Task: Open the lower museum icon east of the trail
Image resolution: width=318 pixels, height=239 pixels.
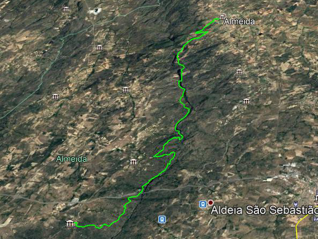Action: (x=246, y=101)
